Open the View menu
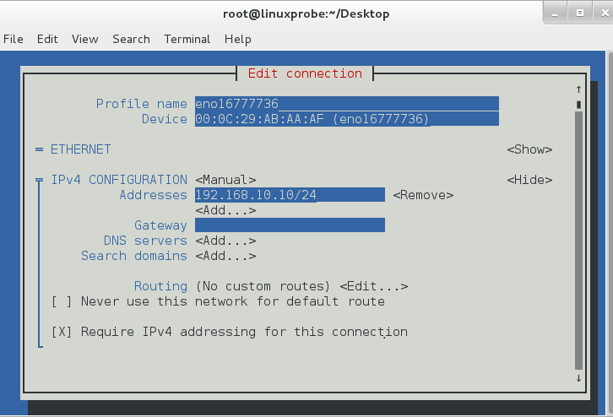The width and height of the screenshot is (613, 417). click(x=84, y=39)
